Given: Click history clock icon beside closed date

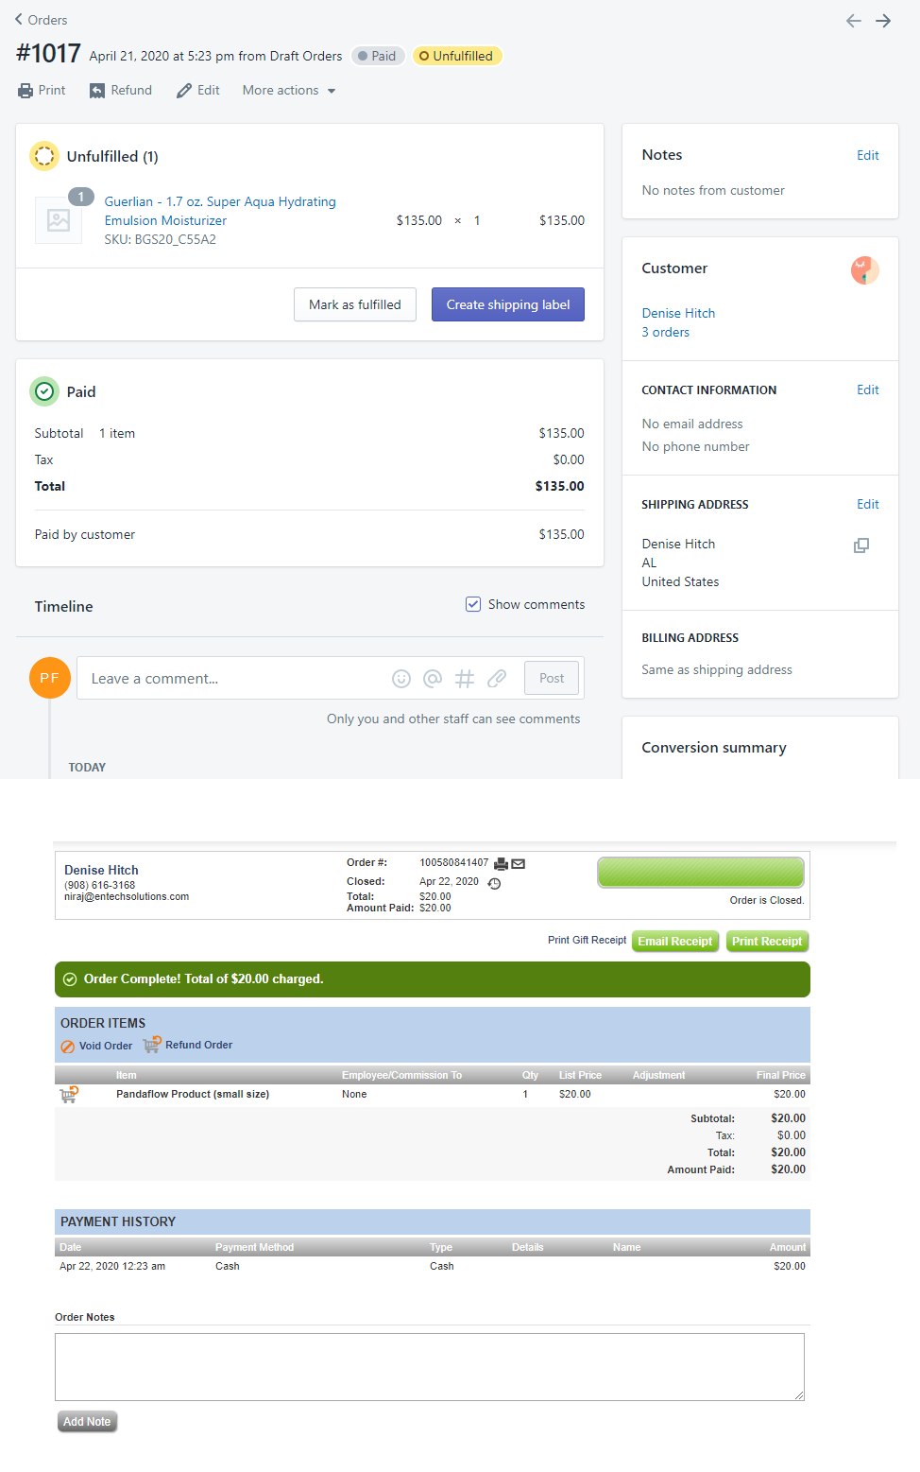Looking at the screenshot, I should [x=494, y=883].
